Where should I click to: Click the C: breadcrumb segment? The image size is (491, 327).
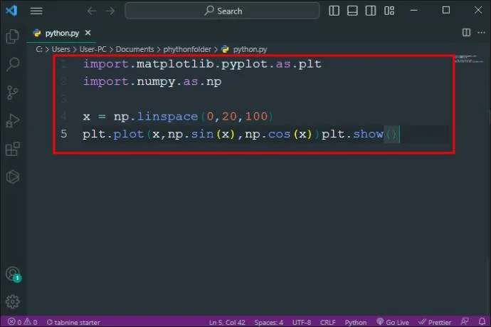click(39, 49)
